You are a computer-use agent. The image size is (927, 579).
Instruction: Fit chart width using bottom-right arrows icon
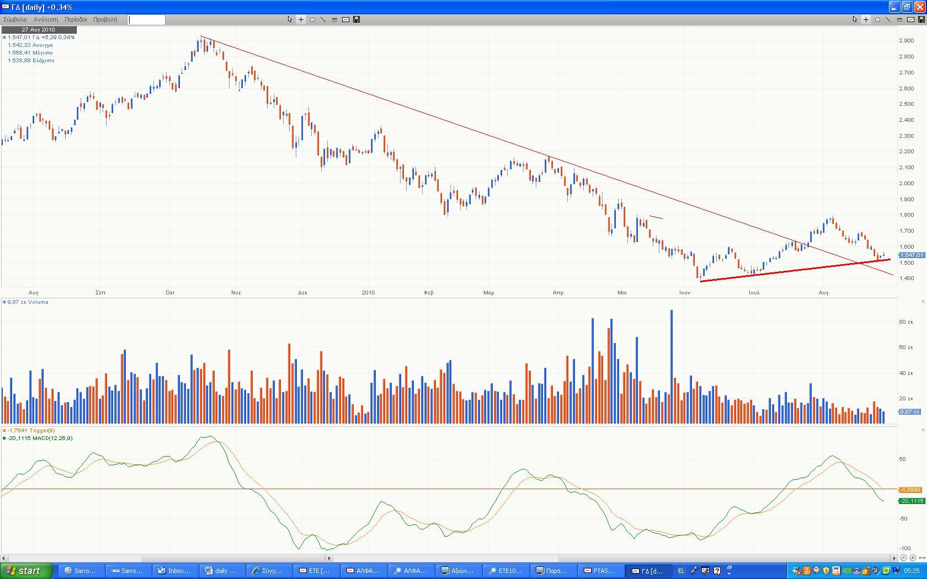(922, 558)
